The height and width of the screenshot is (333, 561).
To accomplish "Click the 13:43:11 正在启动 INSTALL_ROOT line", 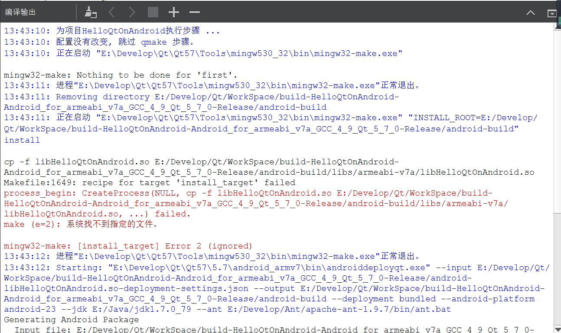I will click(x=271, y=118).
